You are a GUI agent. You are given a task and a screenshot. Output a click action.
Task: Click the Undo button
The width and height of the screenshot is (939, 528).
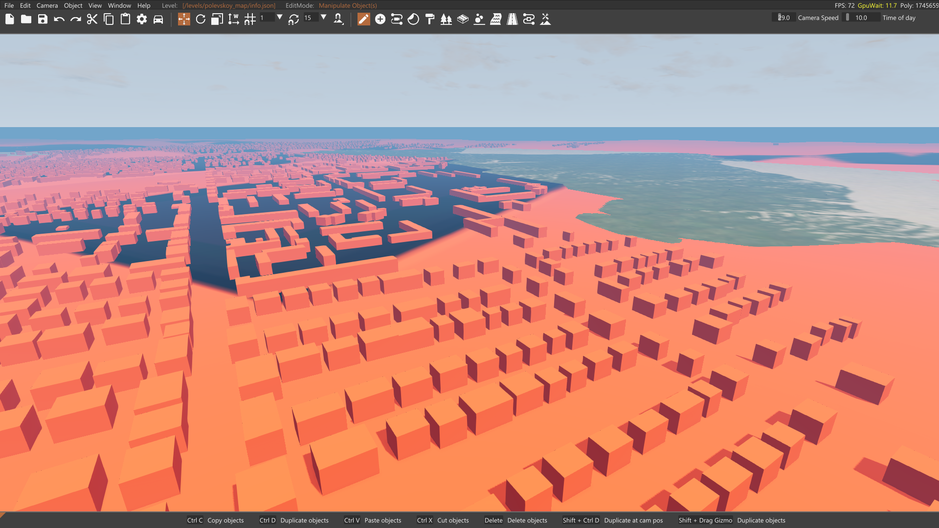tap(59, 19)
